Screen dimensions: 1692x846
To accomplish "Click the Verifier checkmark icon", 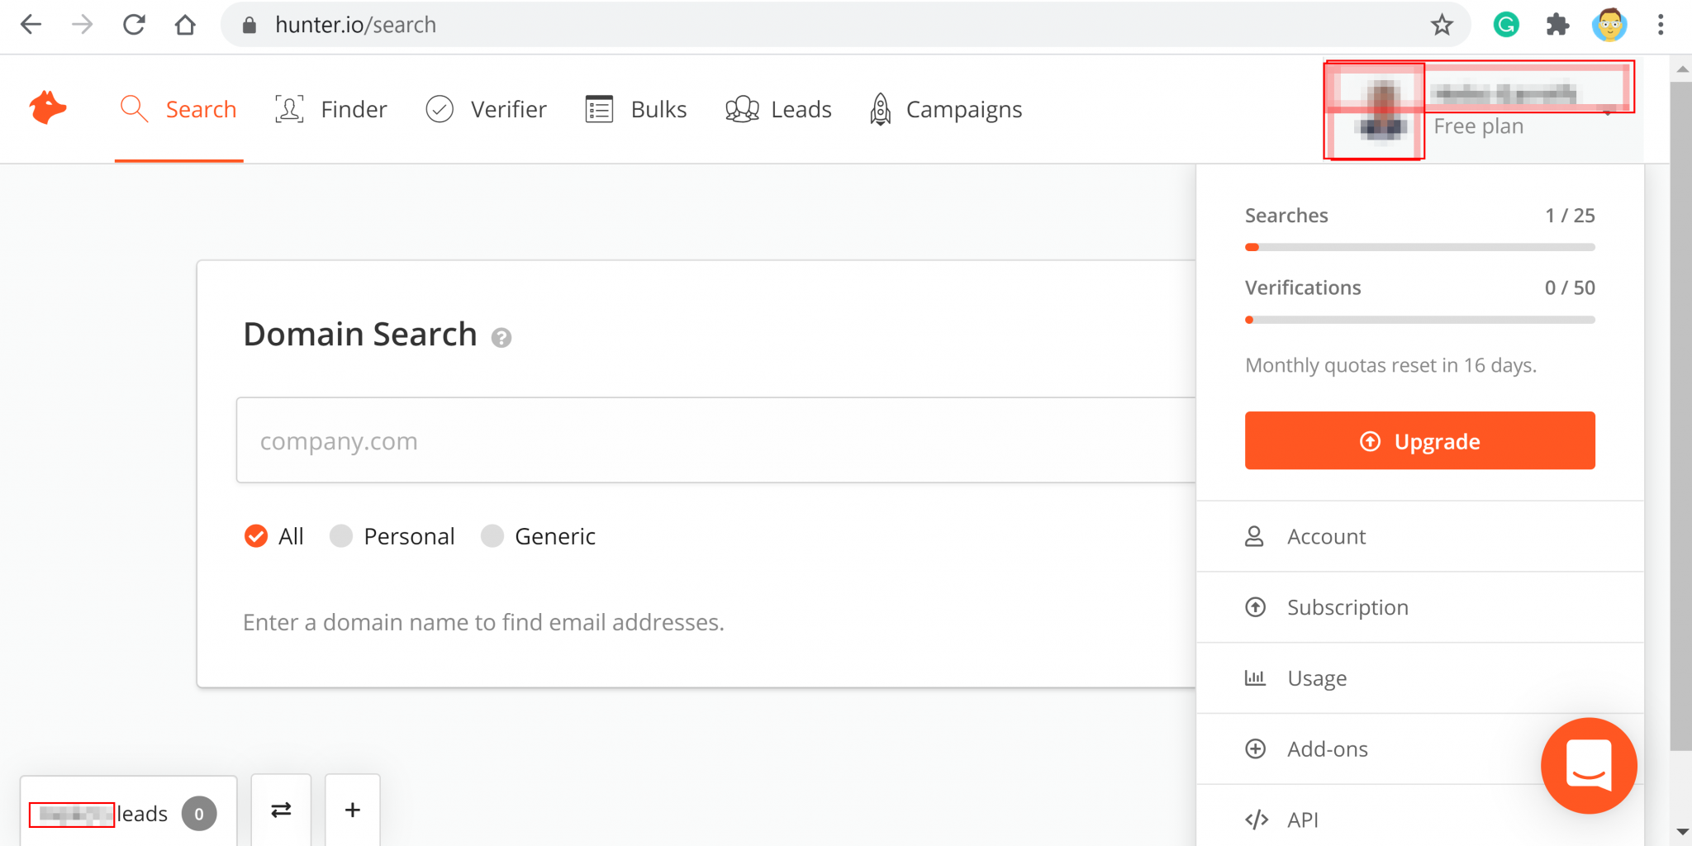I will pos(439,108).
